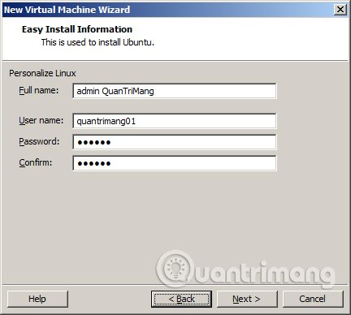Click the 'Full name:' label

(x=38, y=90)
